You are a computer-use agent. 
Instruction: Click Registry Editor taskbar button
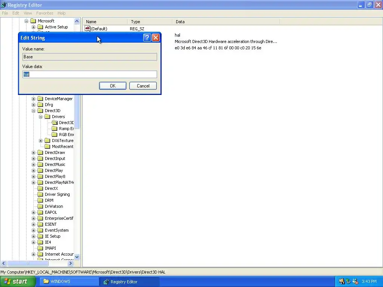pyautogui.click(x=129, y=282)
